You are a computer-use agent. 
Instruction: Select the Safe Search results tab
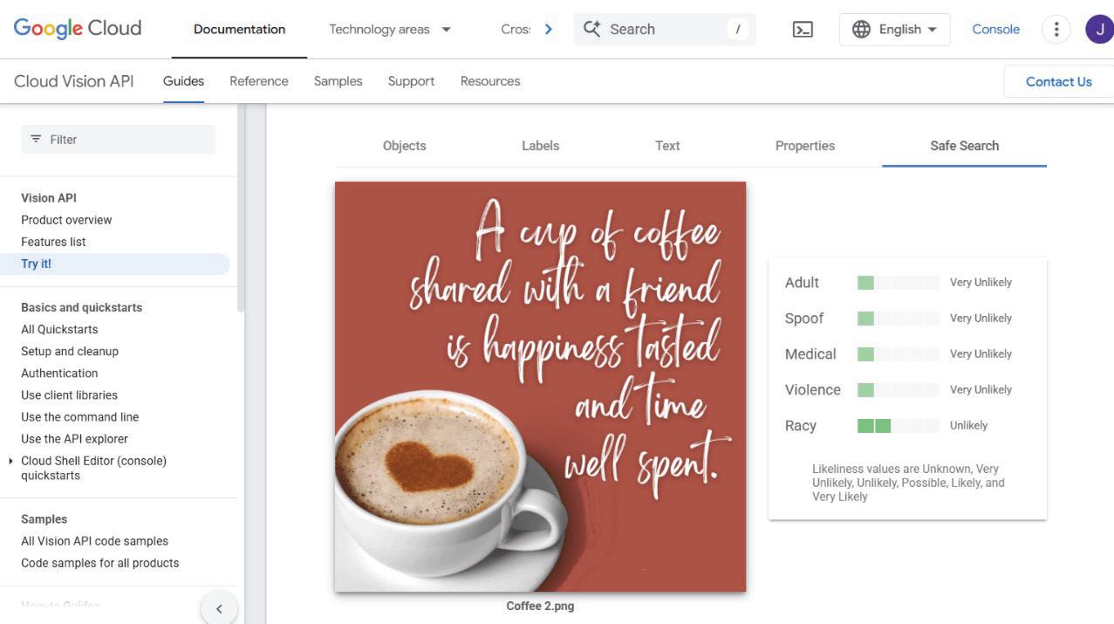(x=965, y=146)
